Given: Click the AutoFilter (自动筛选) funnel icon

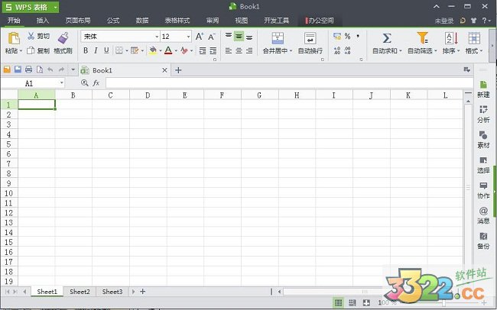Looking at the screenshot, I should [422, 38].
